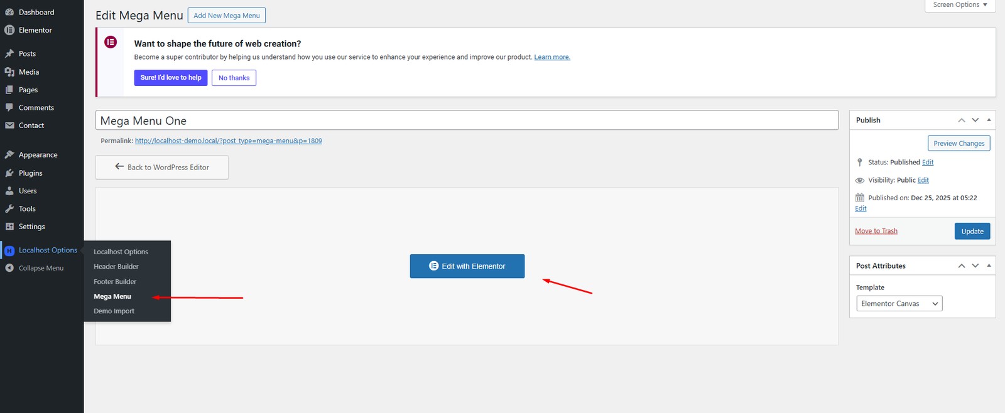This screenshot has width=1005, height=413.
Task: Expand the Screen Options dropdown
Action: click(960, 5)
